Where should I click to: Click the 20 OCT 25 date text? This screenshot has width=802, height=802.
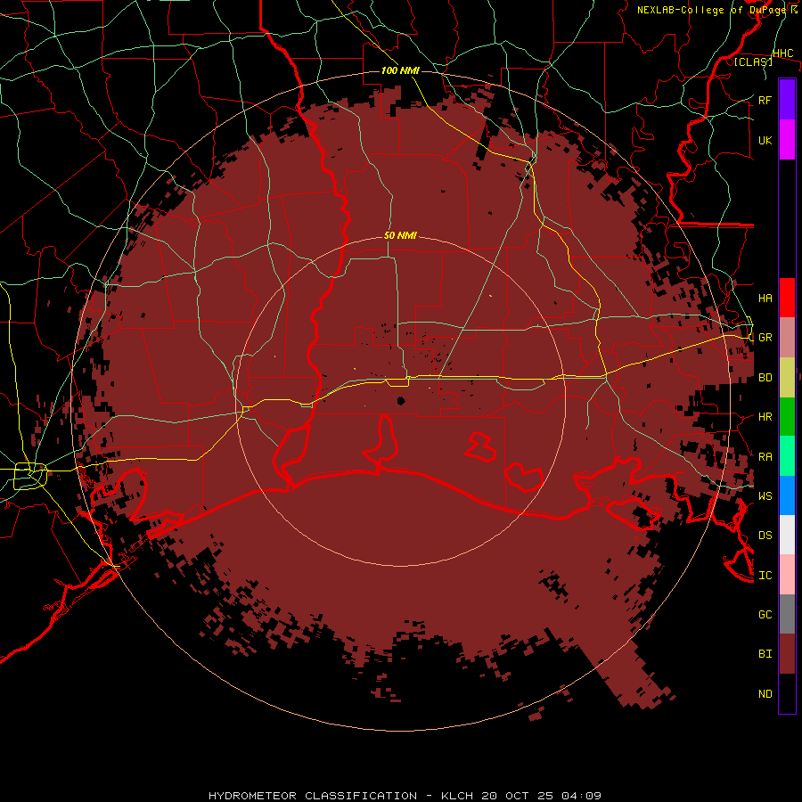pyautogui.click(x=520, y=796)
